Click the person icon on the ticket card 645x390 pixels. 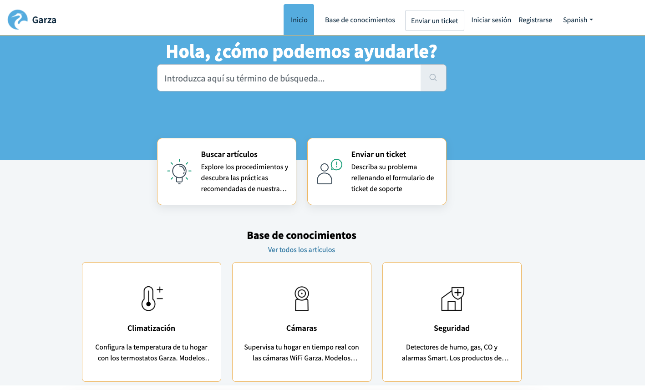326,174
